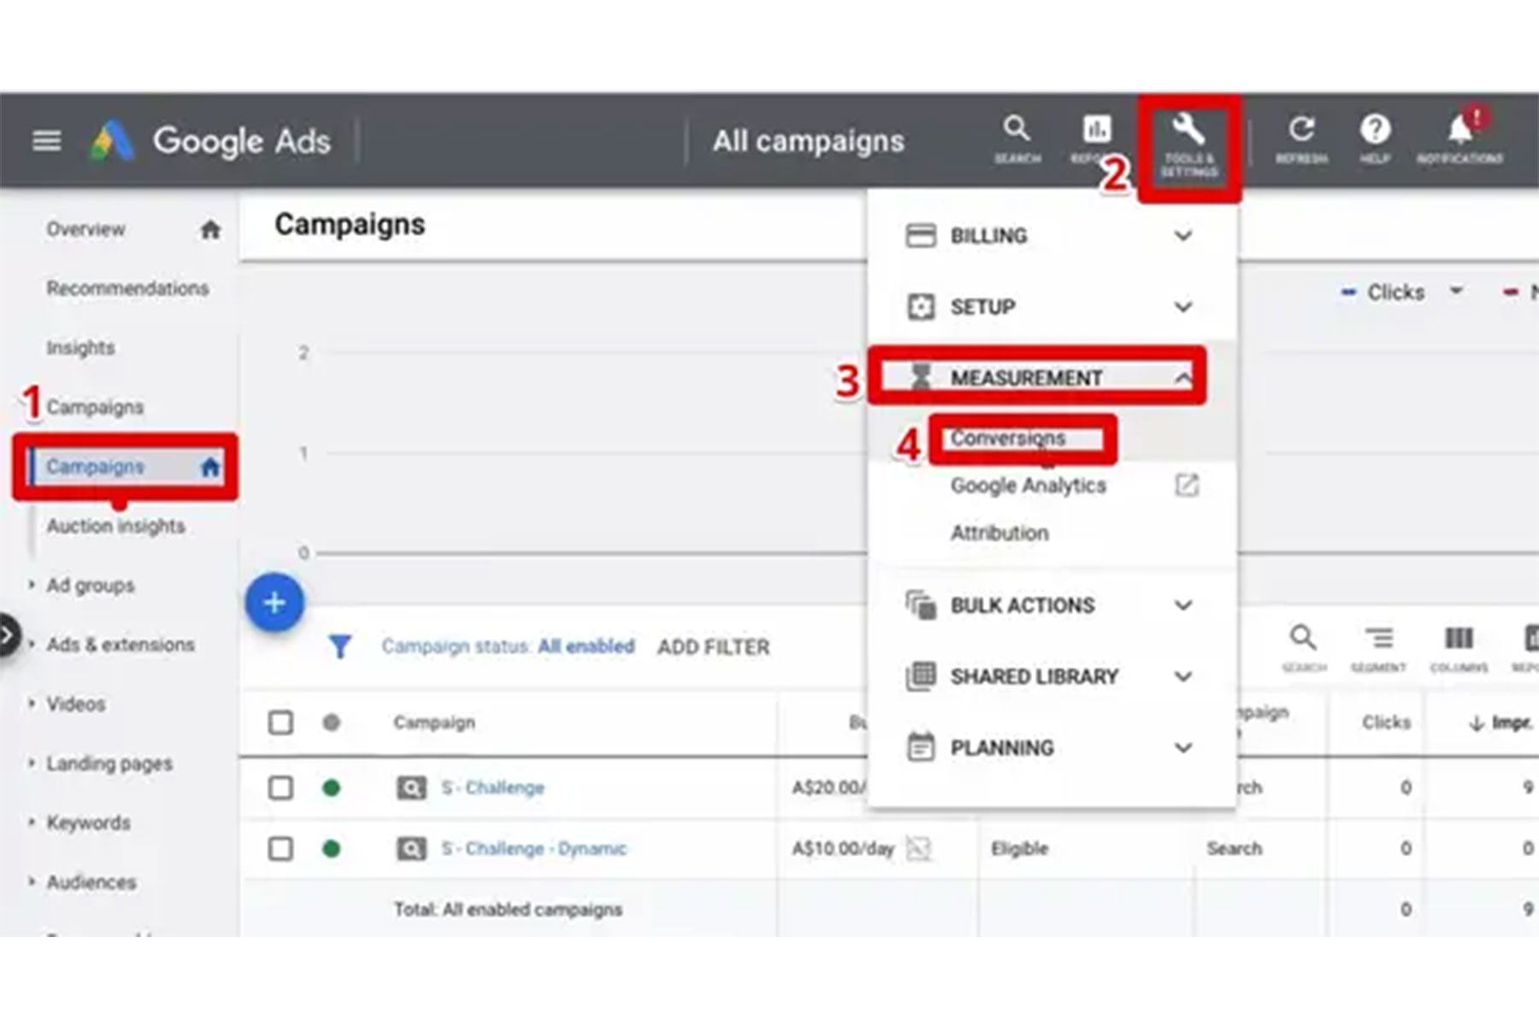
Task: Tick the checkbox for S - Challenge
Action: [280, 787]
